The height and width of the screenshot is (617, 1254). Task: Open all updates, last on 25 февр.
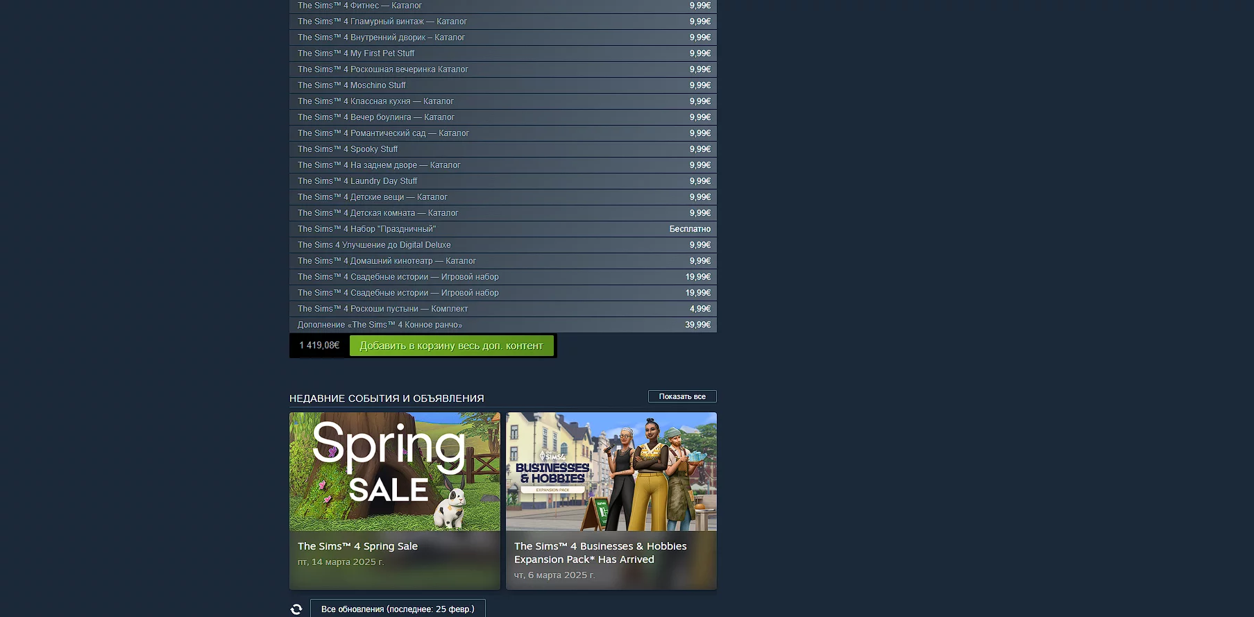coord(398,609)
